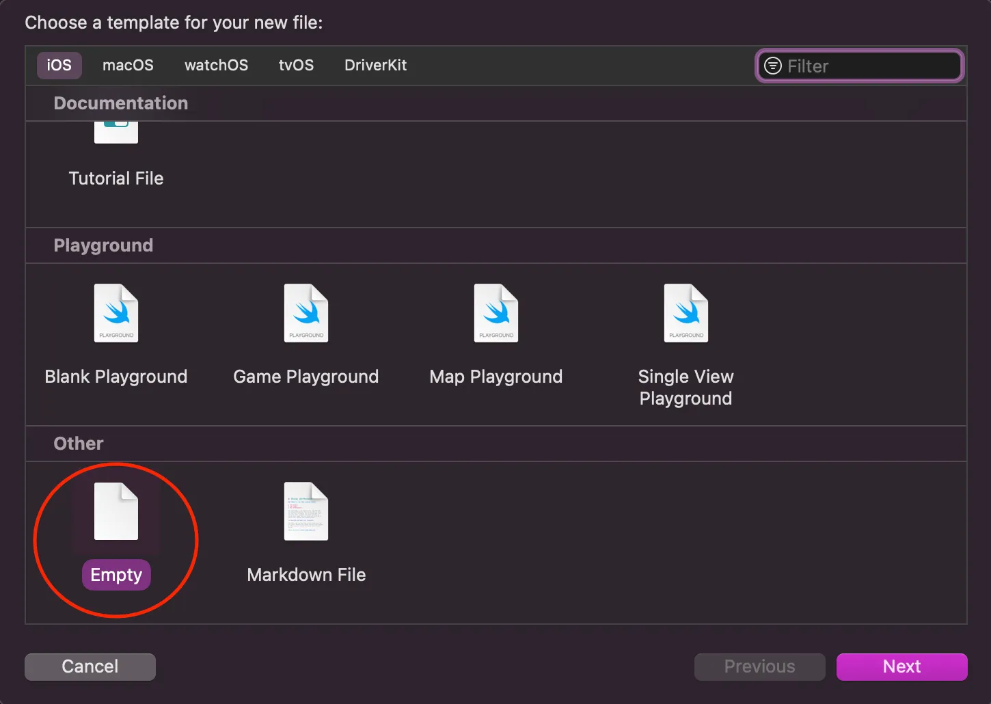Switch to the watchOS template tab
Viewport: 991px width, 704px height.
tap(216, 65)
